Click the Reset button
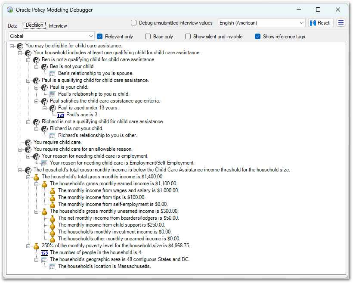The width and height of the screenshot is (353, 283). click(321, 23)
